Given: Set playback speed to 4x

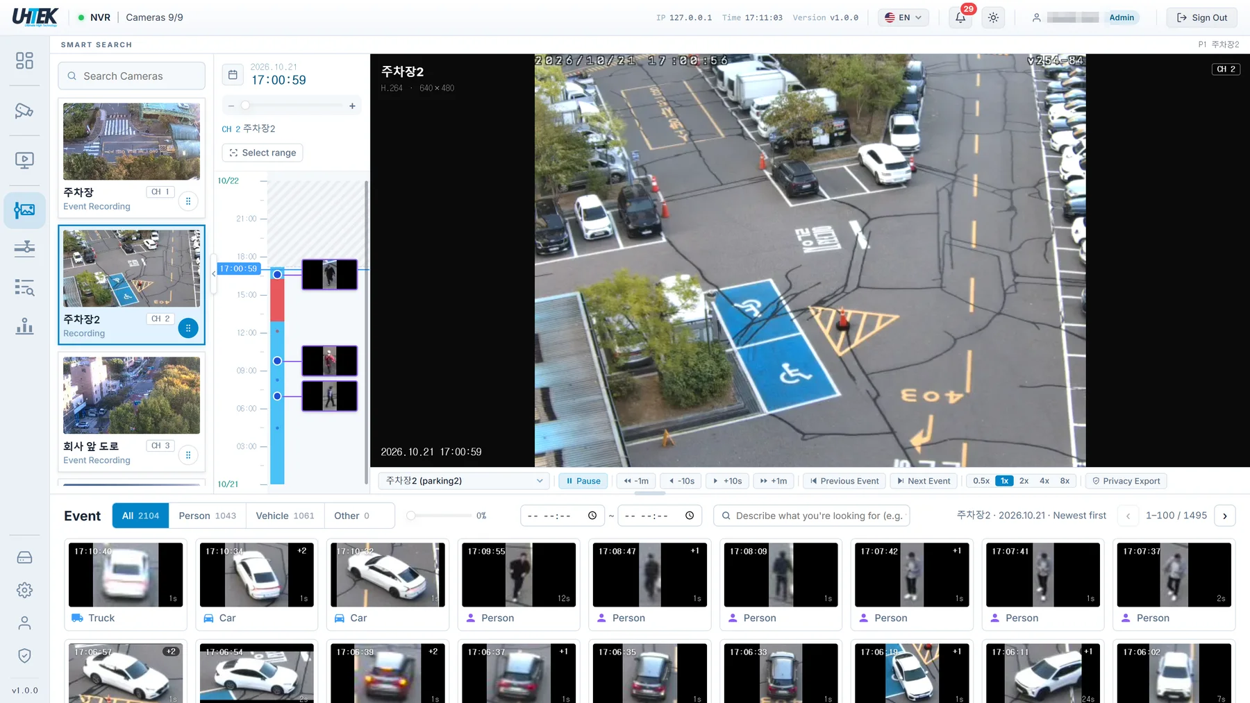Looking at the screenshot, I should [1044, 481].
